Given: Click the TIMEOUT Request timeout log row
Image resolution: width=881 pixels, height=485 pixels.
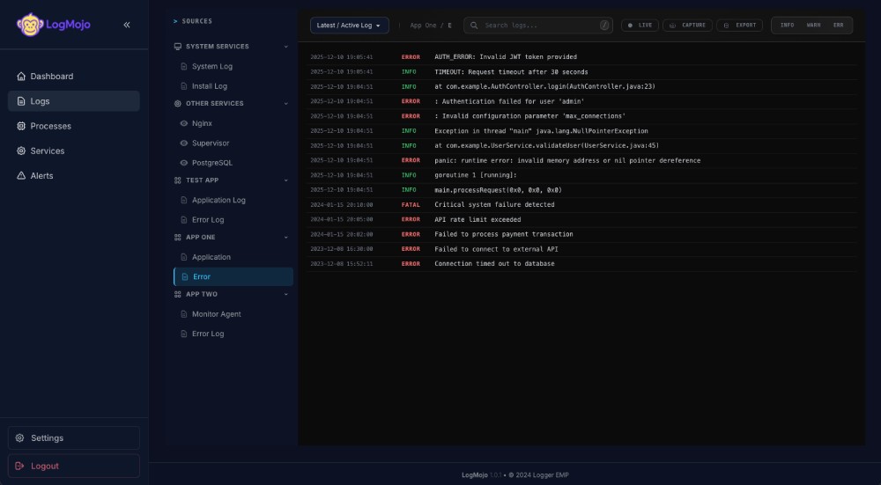Looking at the screenshot, I should coord(581,72).
